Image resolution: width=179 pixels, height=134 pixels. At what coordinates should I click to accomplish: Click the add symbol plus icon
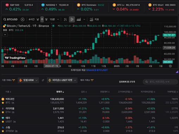[x=23, y=19]
